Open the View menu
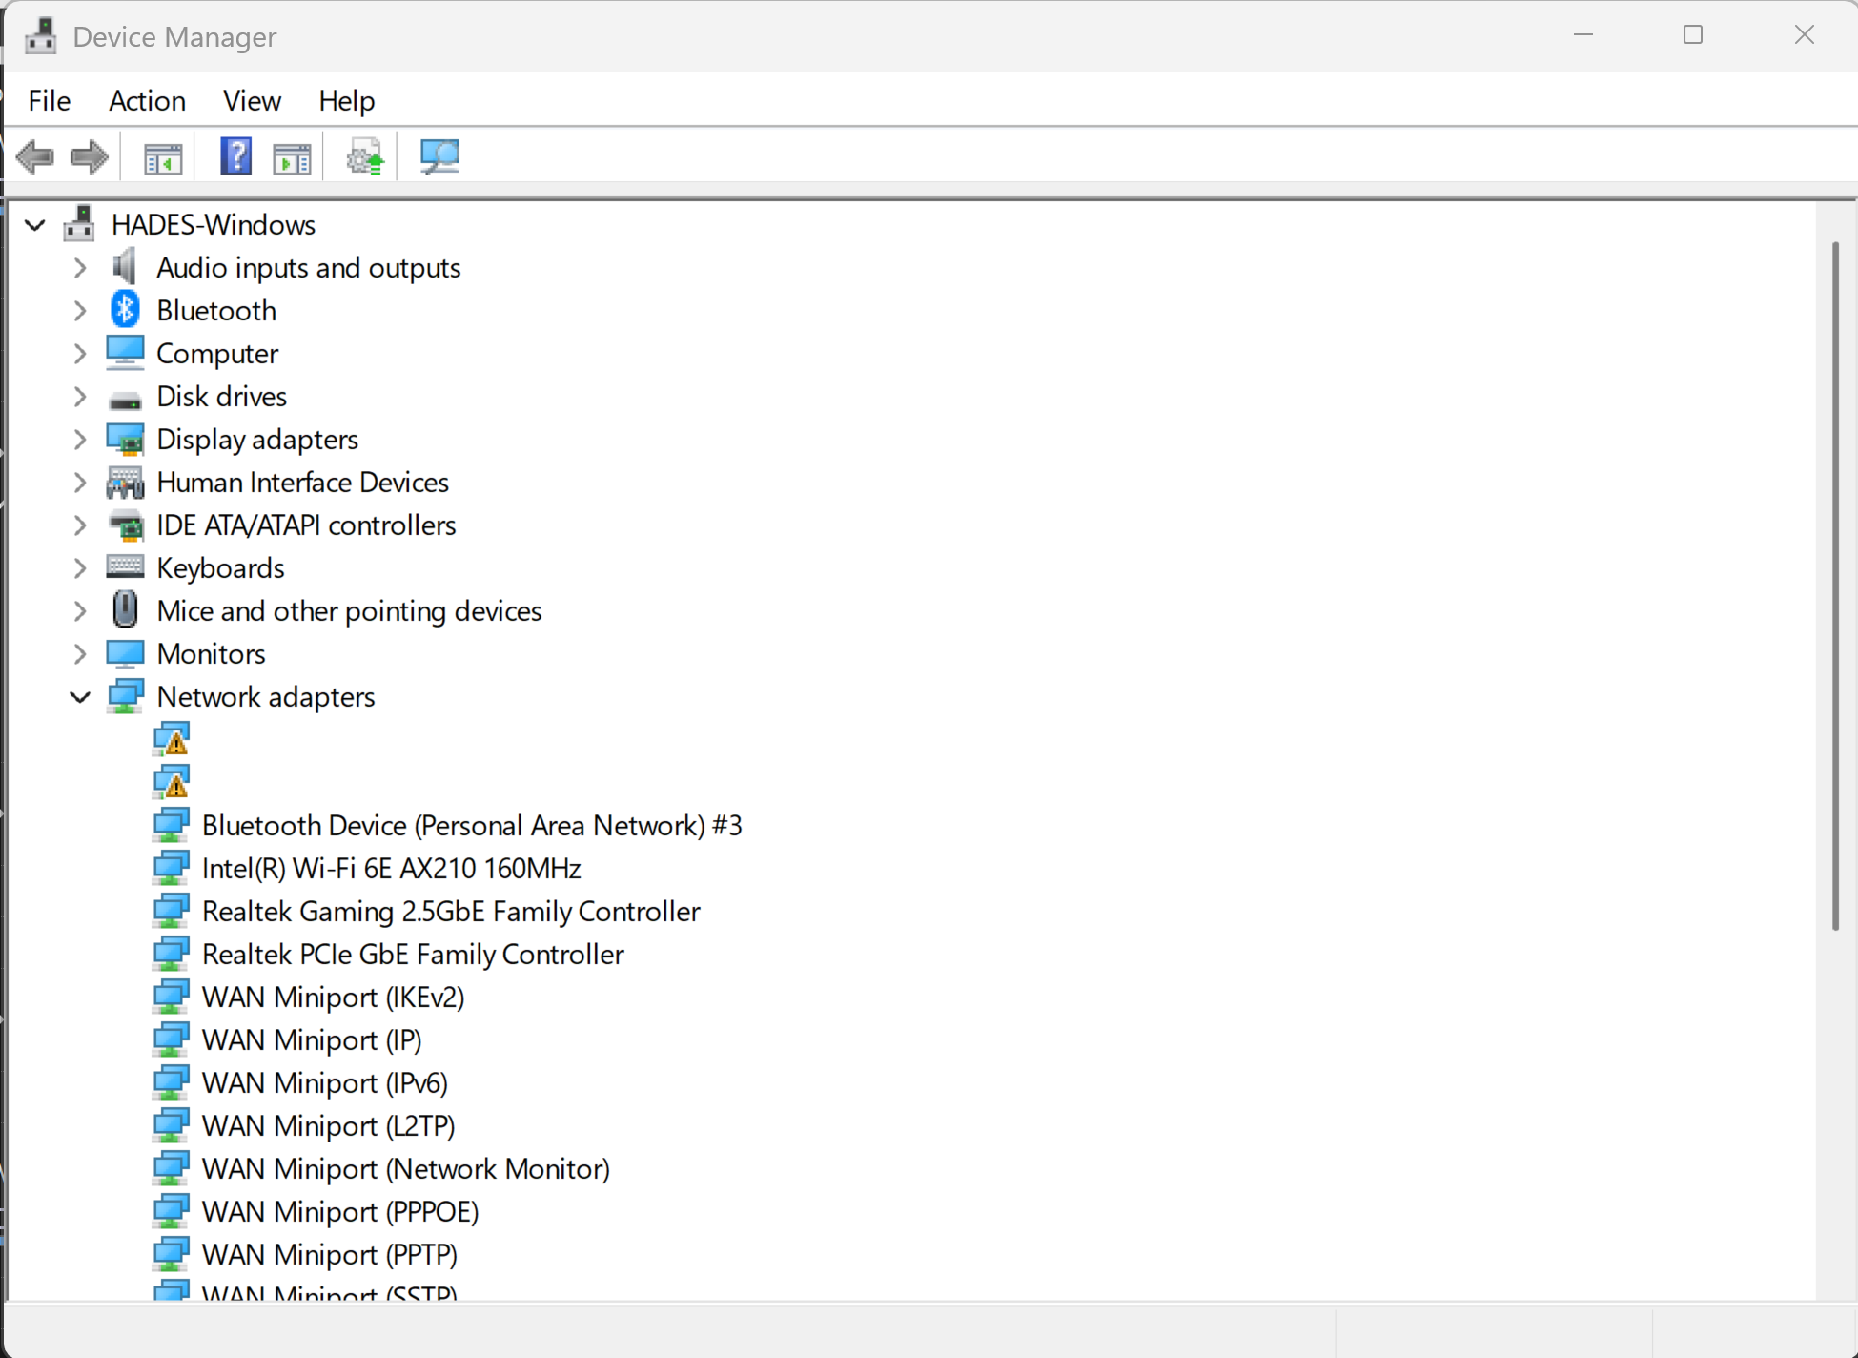The image size is (1858, 1358). point(252,100)
